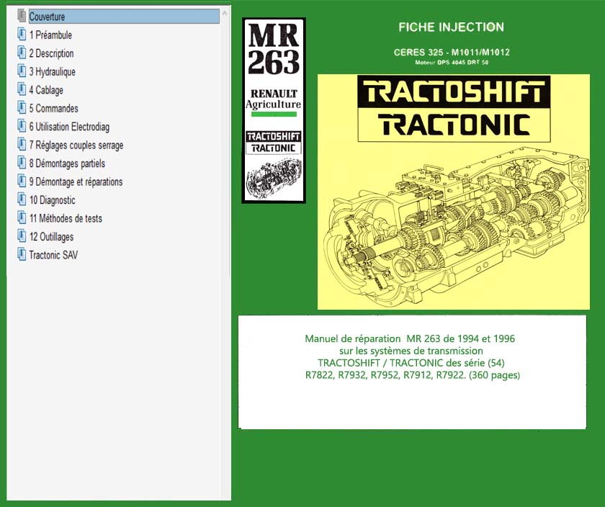Go to 6 Utilisation Electrodiag
605x507 pixels.
[69, 127]
